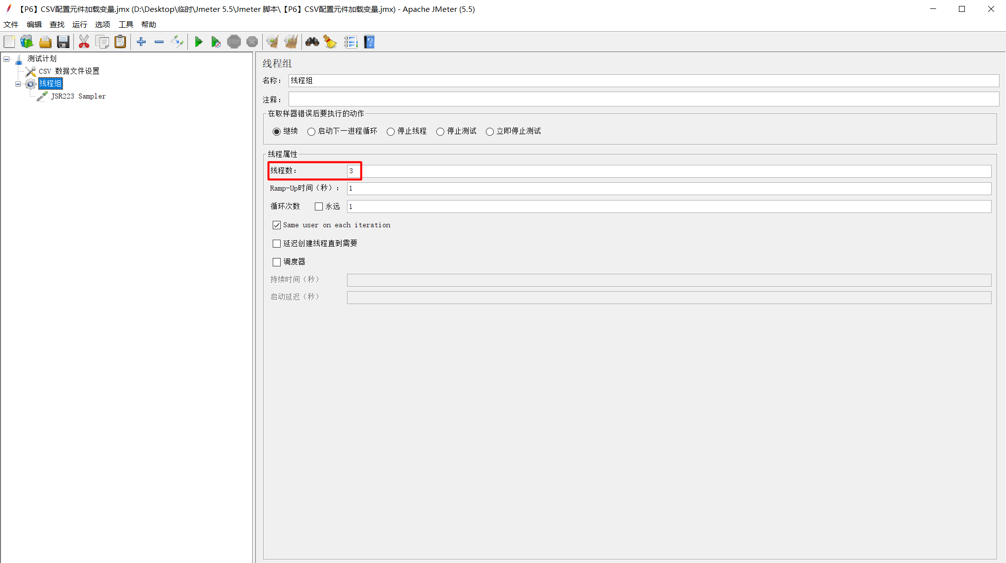Start the test with green play icon
Image resolution: width=1006 pixels, height=563 pixels.
click(x=198, y=42)
